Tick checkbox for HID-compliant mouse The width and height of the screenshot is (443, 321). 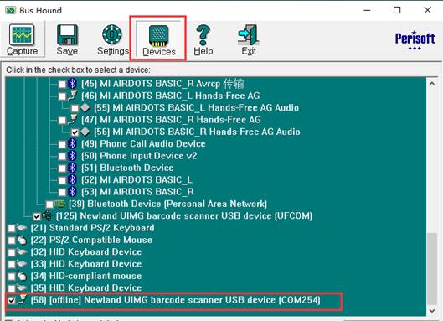coord(11,277)
